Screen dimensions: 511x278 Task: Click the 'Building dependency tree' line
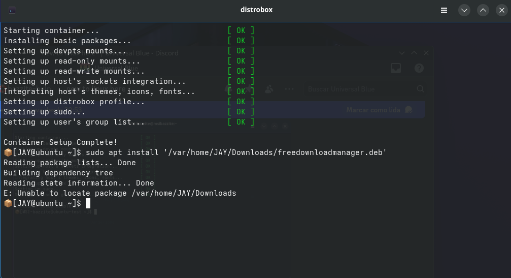(x=58, y=173)
